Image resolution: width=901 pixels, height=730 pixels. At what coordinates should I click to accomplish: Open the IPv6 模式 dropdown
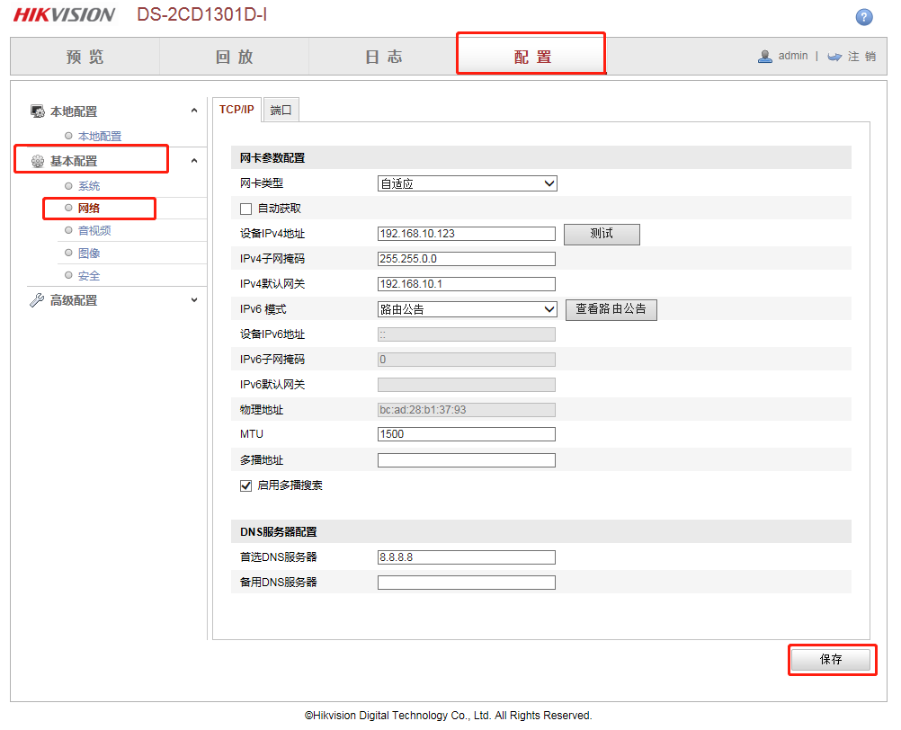coord(467,309)
